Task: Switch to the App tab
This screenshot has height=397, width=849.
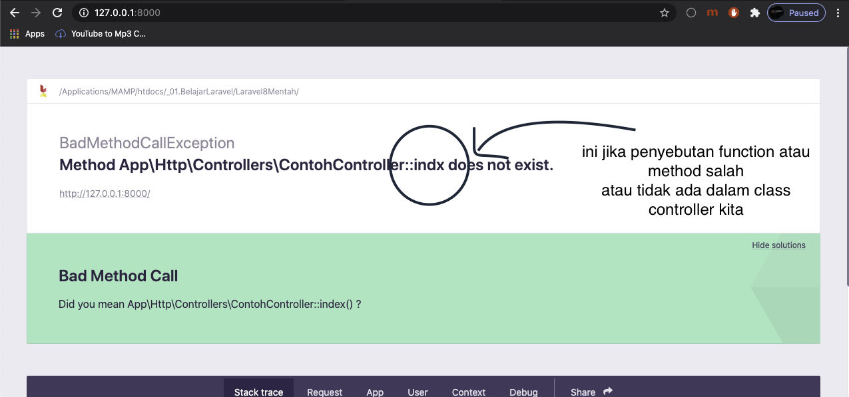Action: [375, 391]
